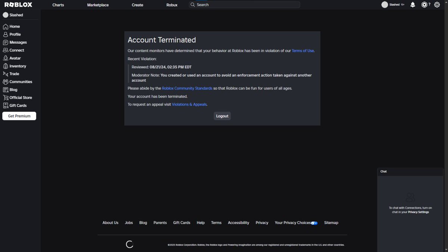Open the Official Store cart icon
The width and height of the screenshot is (448, 252).
[x=5, y=97]
